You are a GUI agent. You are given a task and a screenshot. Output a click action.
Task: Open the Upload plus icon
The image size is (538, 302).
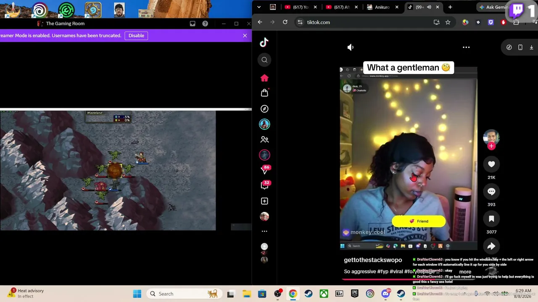[264, 201]
